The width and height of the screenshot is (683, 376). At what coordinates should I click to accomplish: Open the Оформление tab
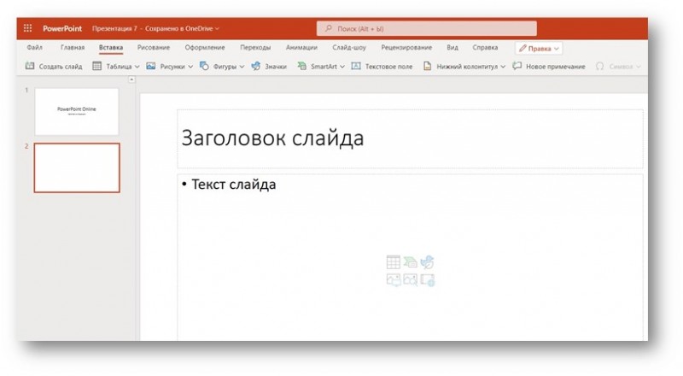205,47
